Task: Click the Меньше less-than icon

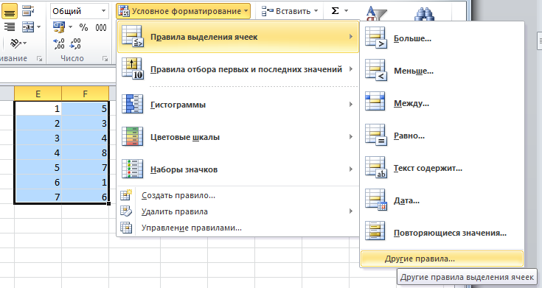Action: click(376, 71)
